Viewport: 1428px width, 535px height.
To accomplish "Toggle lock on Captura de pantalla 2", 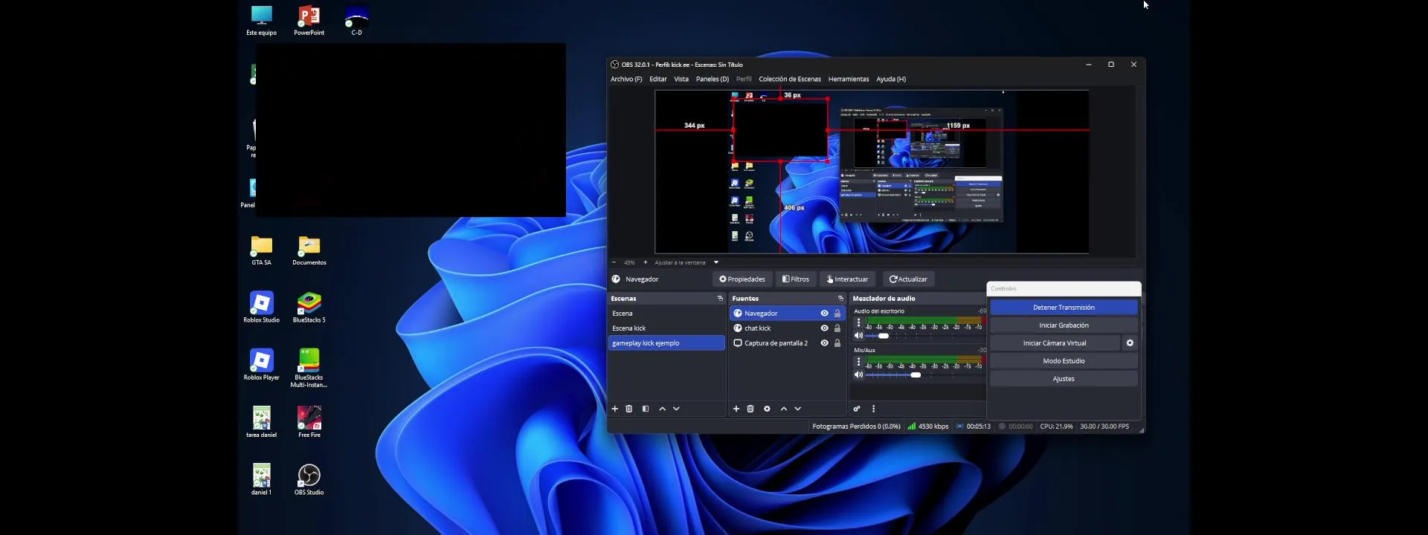I will coord(837,343).
